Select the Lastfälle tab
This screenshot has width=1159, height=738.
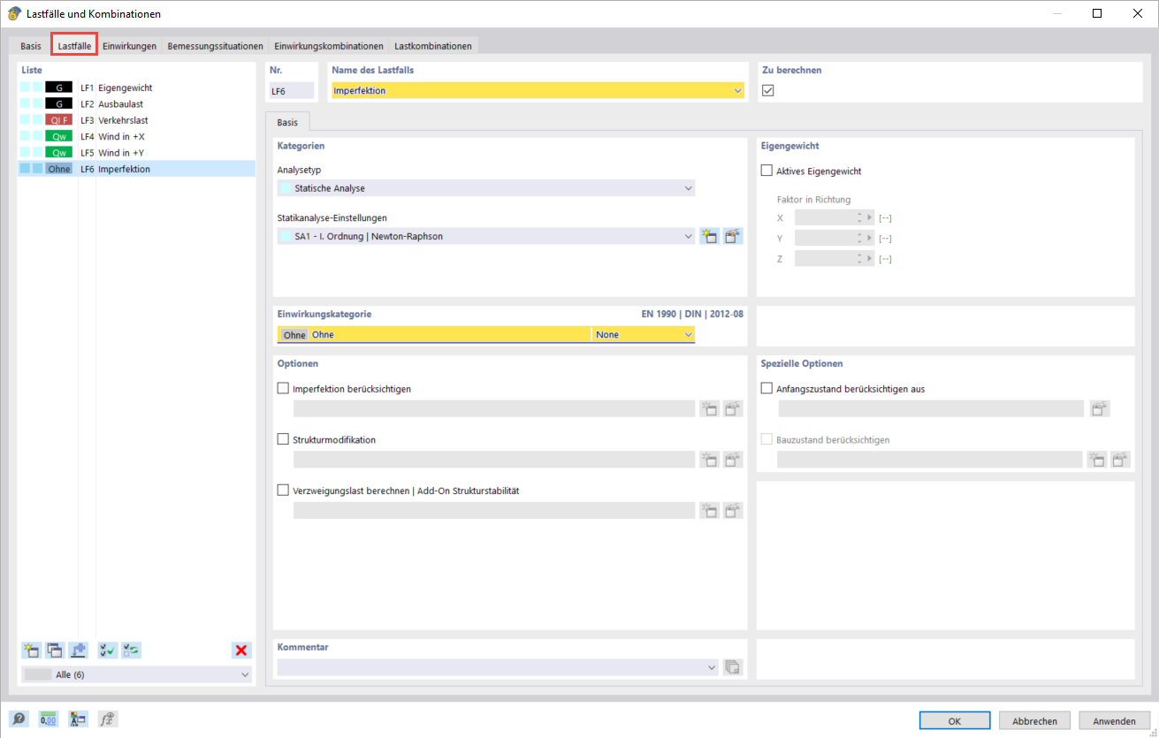pyautogui.click(x=74, y=46)
